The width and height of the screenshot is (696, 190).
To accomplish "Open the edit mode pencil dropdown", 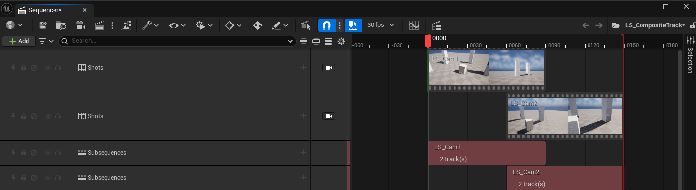I will pyautogui.click(x=280, y=25).
